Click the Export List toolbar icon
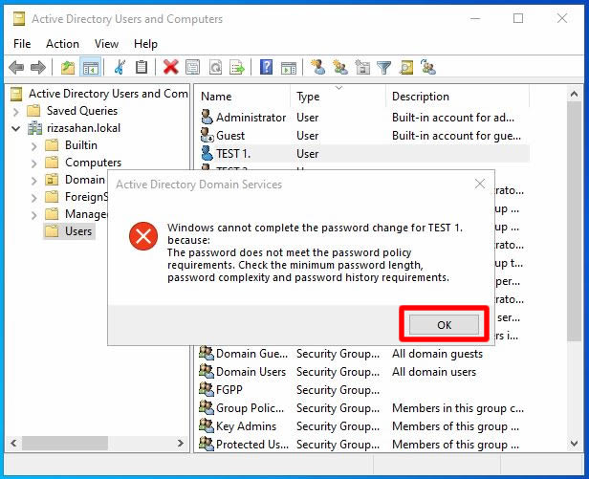Image resolution: width=589 pixels, height=479 pixels. coord(237,68)
